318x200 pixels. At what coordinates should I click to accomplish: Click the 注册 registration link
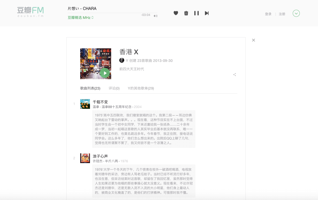pos(282,14)
